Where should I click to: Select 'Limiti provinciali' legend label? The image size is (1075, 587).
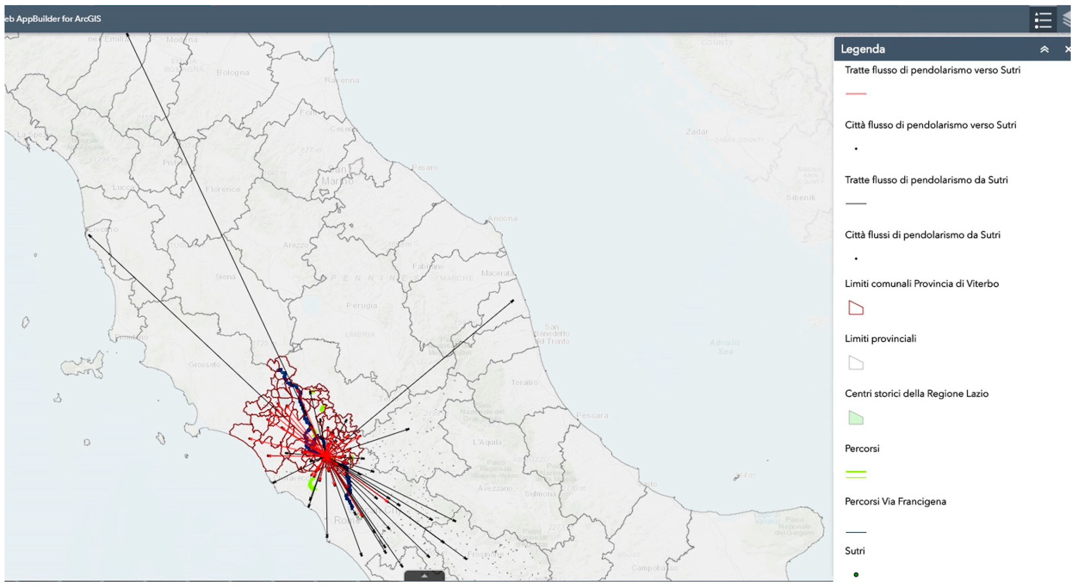click(881, 339)
